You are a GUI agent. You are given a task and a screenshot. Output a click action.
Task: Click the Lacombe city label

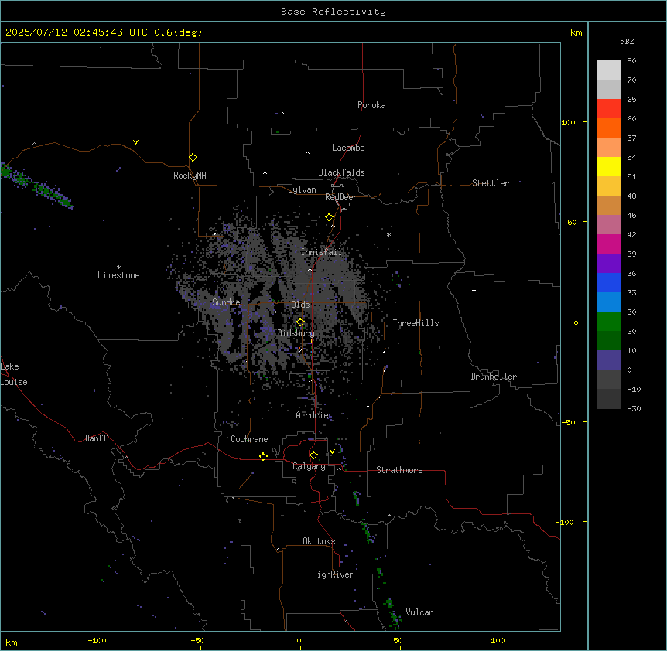coord(348,148)
